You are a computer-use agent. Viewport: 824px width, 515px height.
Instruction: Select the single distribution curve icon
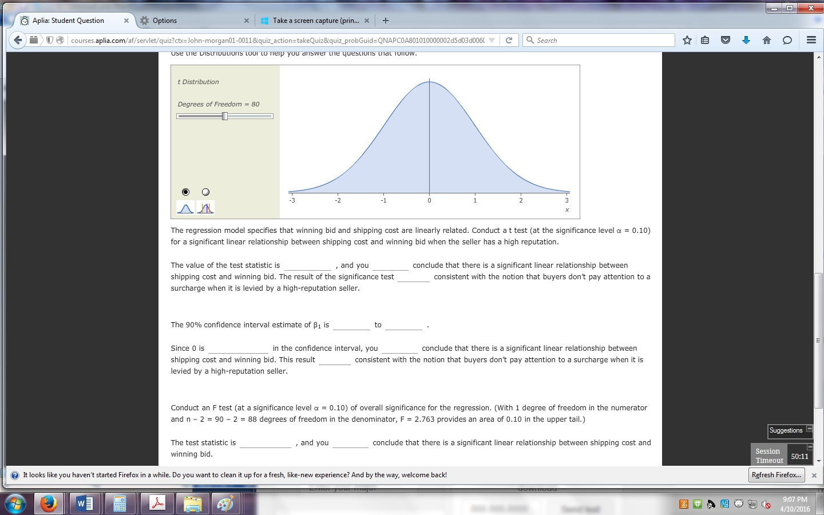(x=185, y=208)
